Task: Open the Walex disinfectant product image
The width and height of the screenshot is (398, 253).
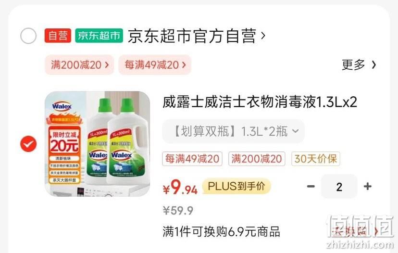Action: [x=97, y=143]
